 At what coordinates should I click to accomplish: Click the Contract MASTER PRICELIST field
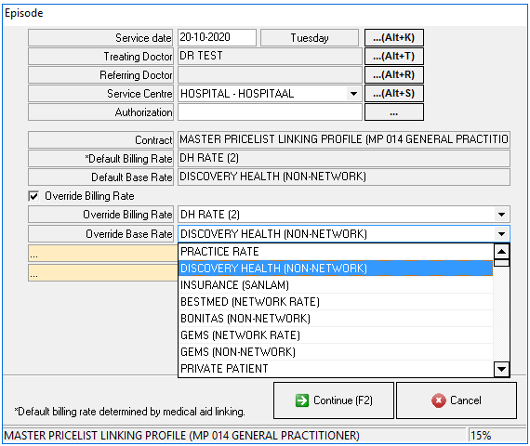tap(344, 139)
